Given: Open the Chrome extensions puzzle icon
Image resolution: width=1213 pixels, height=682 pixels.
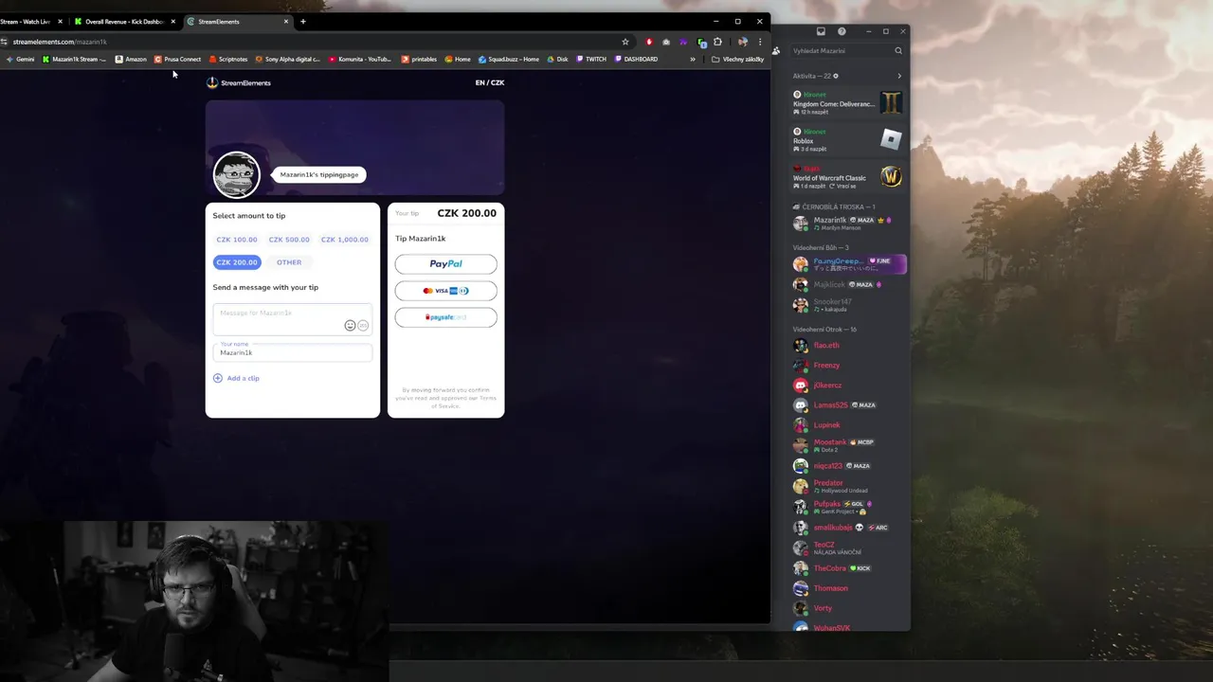Looking at the screenshot, I should pos(717,42).
